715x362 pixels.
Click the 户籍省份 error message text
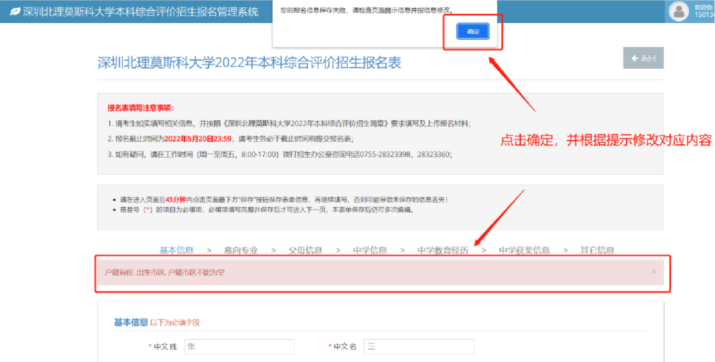165,272
